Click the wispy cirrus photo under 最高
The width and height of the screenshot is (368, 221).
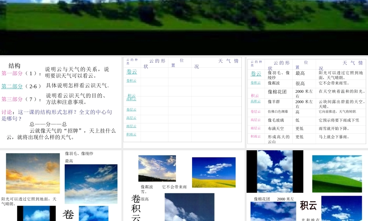[x=91, y=184]
